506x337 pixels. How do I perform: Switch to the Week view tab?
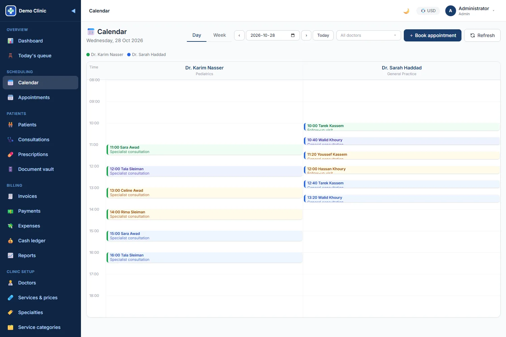220,35
